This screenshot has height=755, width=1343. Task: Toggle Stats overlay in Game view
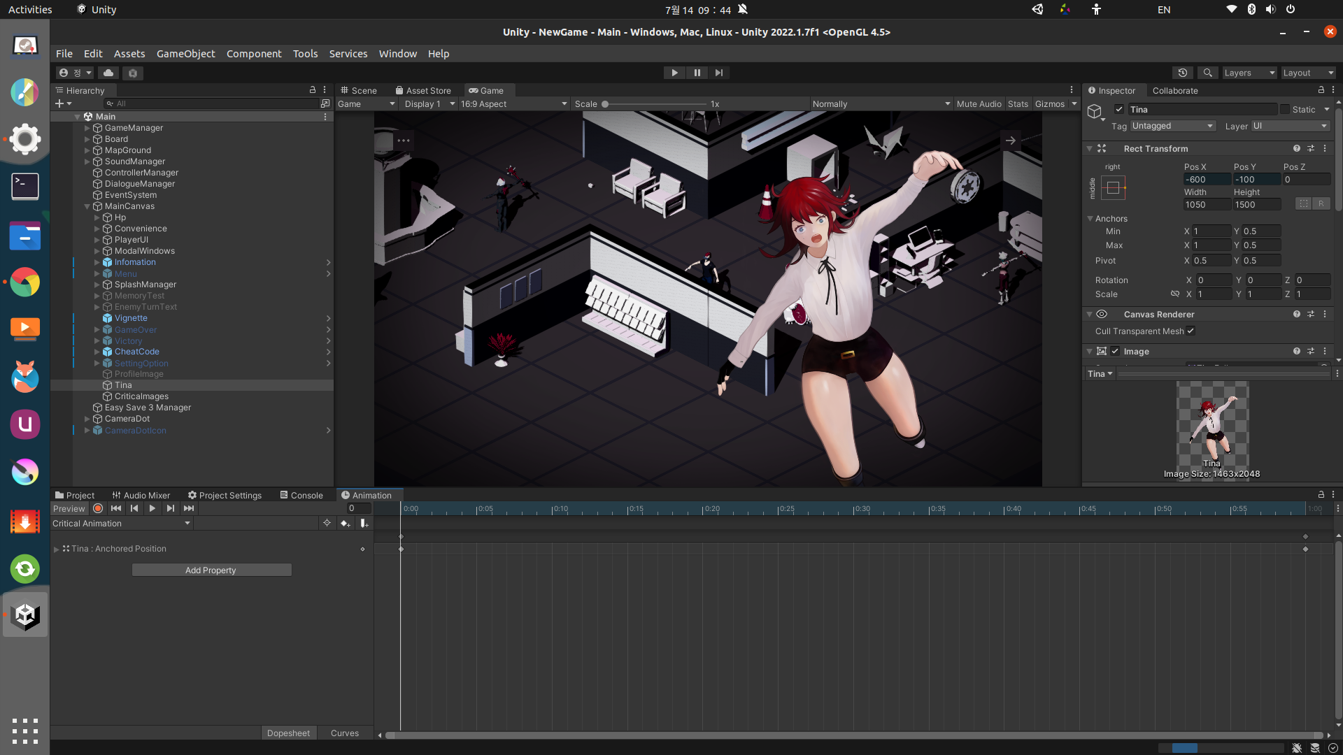(x=1018, y=103)
